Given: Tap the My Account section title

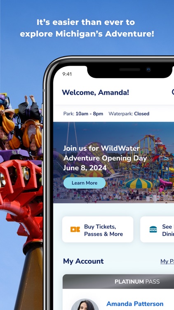Looking at the screenshot, I should click(83, 261).
